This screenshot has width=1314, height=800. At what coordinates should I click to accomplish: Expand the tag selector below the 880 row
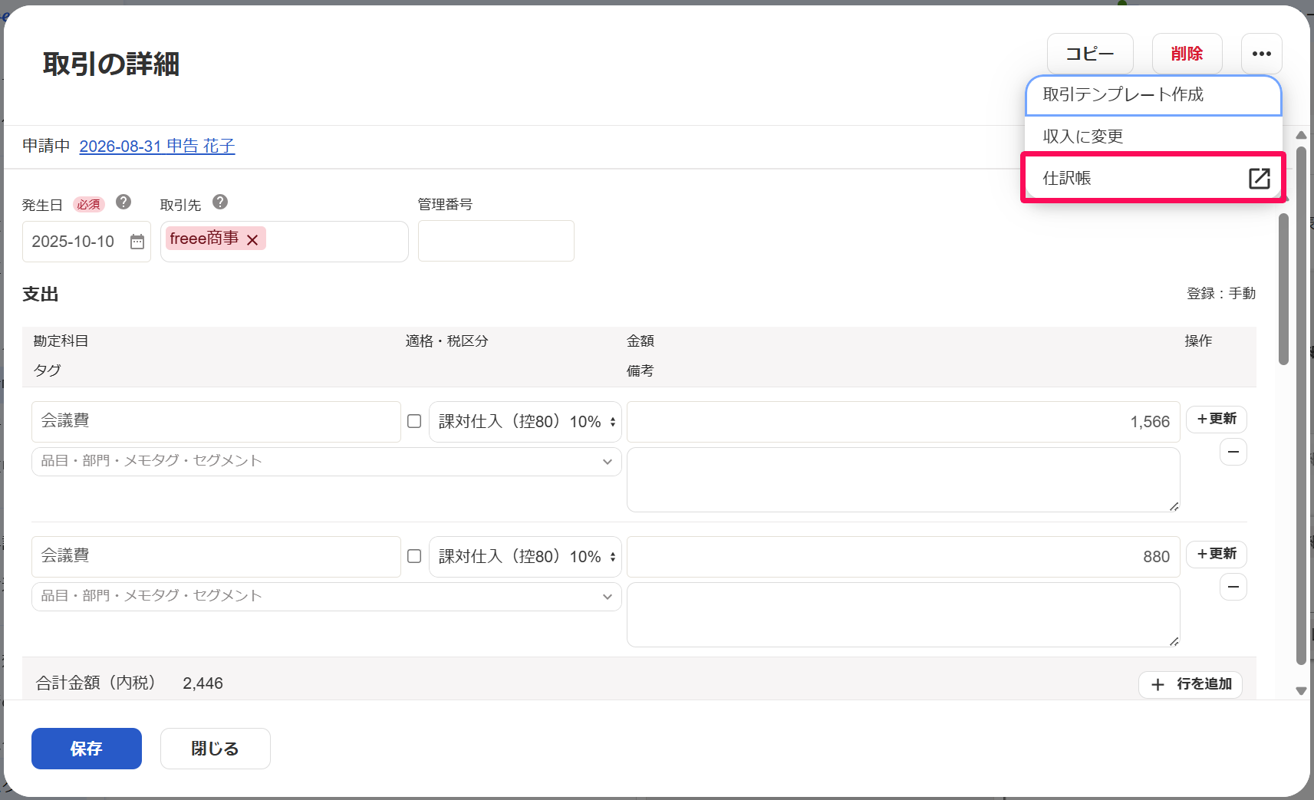[327, 597]
